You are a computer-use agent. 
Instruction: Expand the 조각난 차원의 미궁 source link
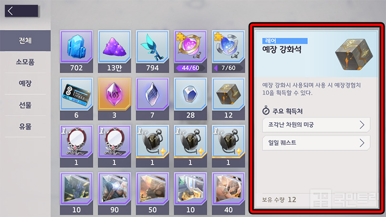coord(316,125)
